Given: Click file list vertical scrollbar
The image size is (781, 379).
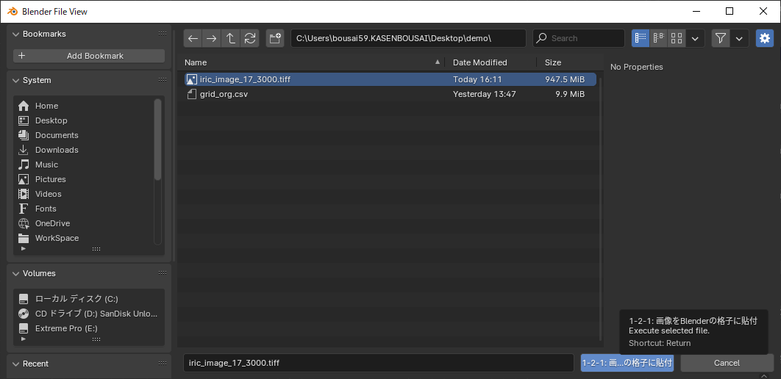Looking at the screenshot, I should [x=599, y=208].
